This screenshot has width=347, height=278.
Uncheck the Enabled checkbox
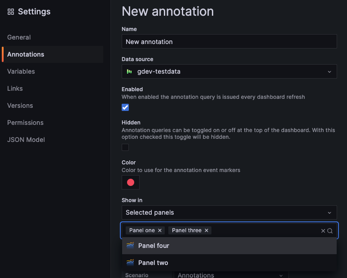tap(125, 107)
